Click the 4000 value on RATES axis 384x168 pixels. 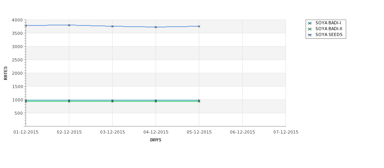click(x=17, y=20)
